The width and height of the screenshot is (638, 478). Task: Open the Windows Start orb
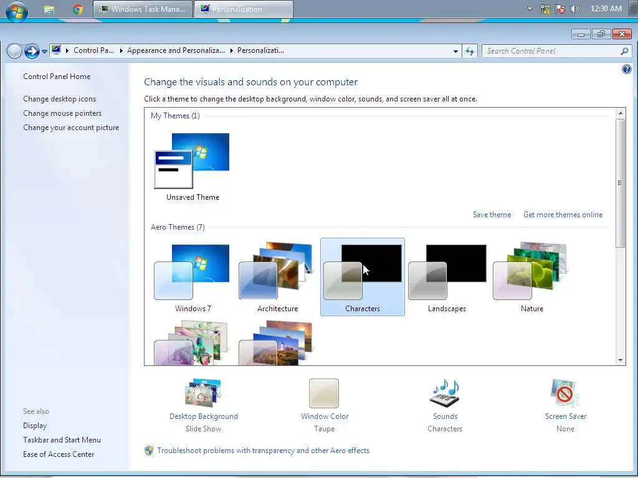17,10
